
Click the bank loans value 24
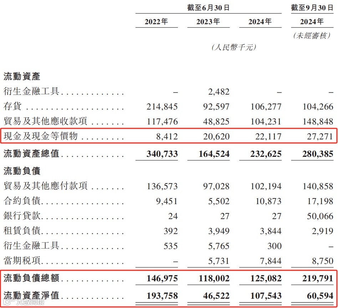[x=173, y=216]
